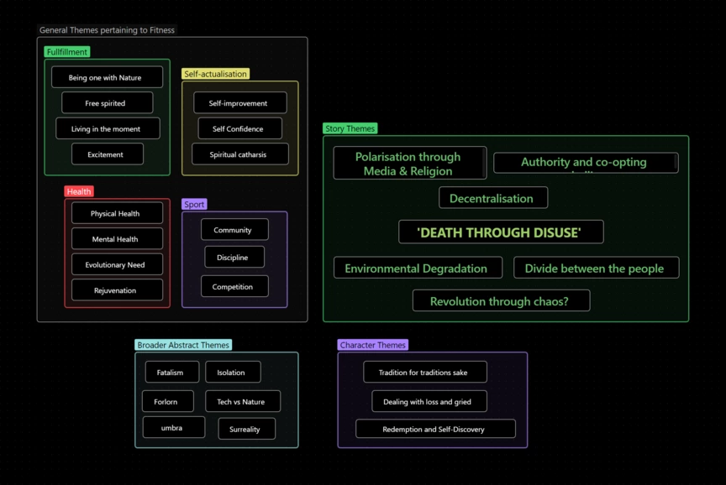Click the 'Free spirited' card
Viewport: 726px width, 485px height.
pos(107,102)
